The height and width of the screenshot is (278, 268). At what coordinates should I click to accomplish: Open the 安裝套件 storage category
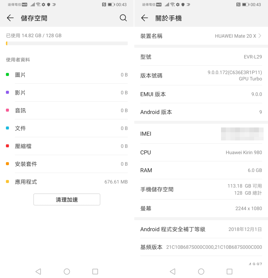pos(67,164)
